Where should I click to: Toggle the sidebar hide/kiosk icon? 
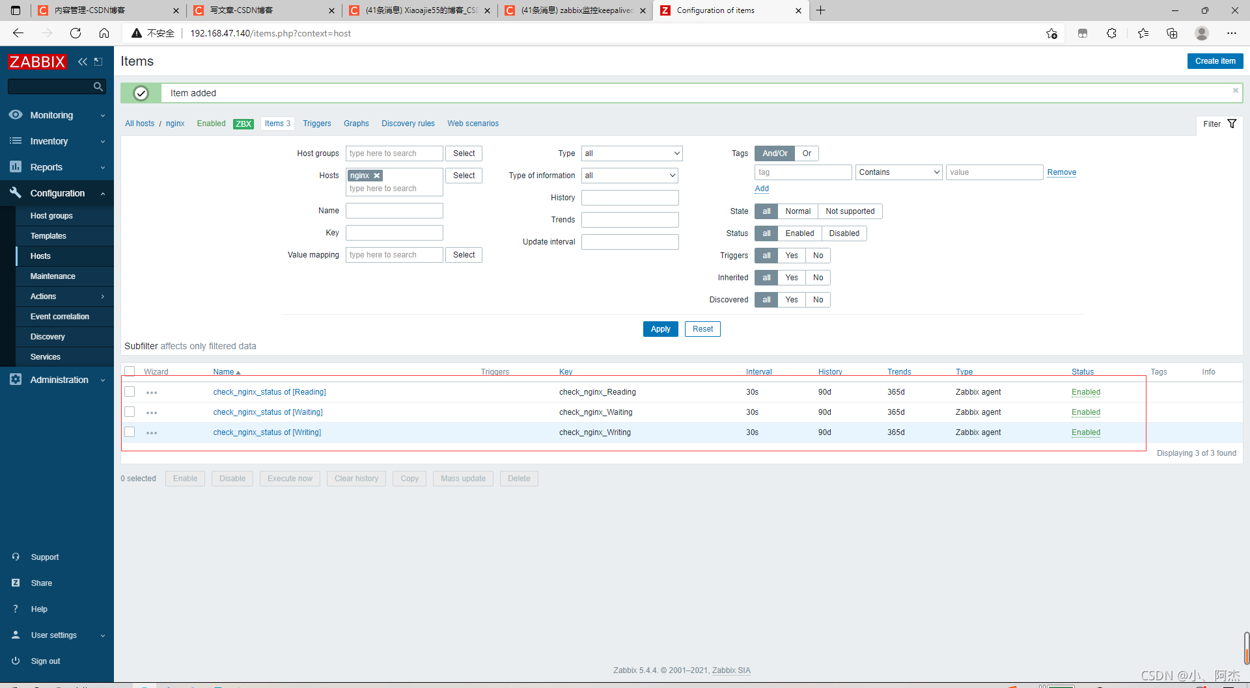coord(98,62)
